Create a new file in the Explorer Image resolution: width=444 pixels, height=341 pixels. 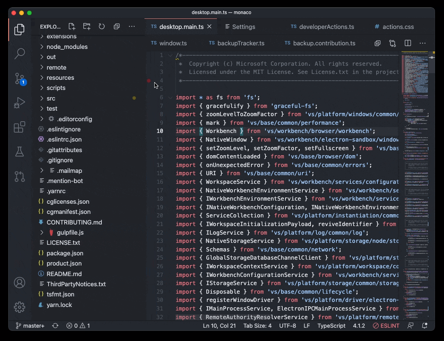click(72, 26)
